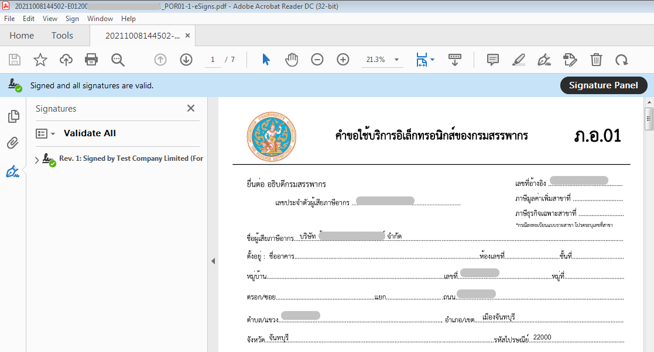
Task: Open fit page options dropdown arrow
Action: [433, 60]
